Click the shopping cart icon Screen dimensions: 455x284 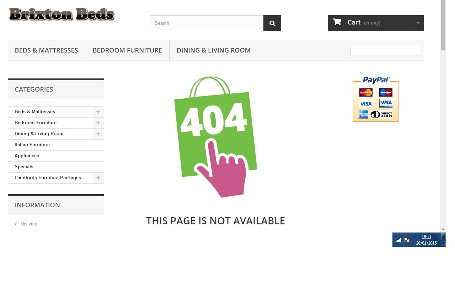coord(337,22)
